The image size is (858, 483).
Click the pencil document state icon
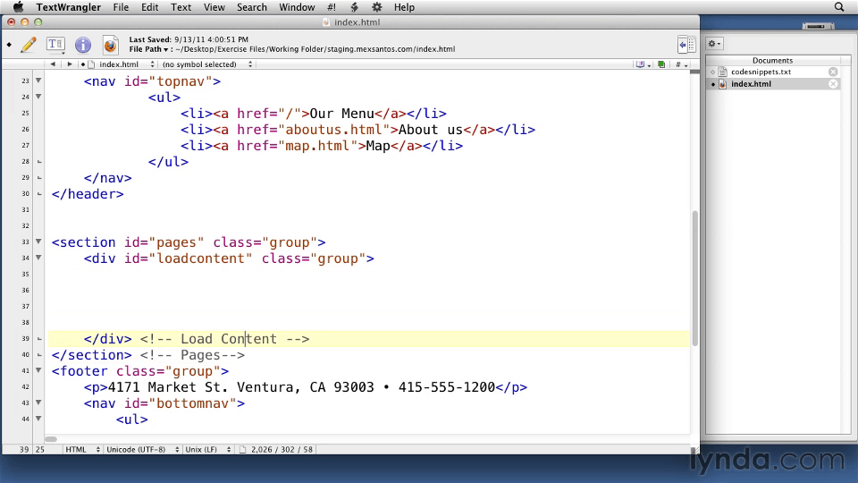point(29,45)
